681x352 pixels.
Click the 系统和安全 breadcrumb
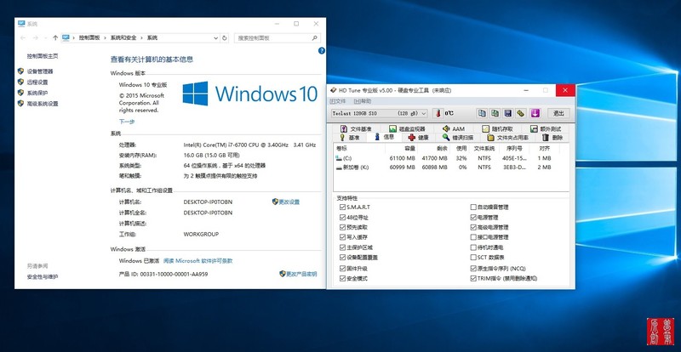pos(123,38)
